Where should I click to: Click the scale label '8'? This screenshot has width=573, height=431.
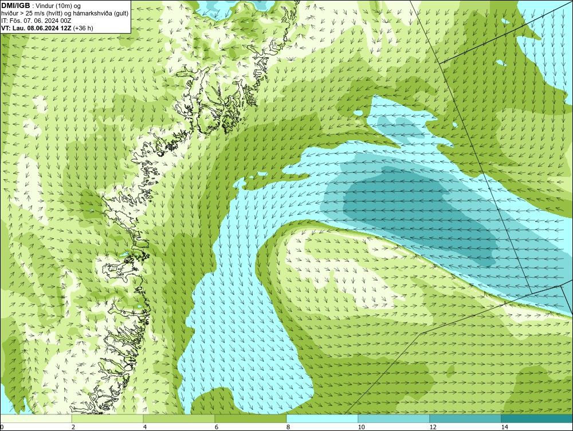[x=288, y=428]
